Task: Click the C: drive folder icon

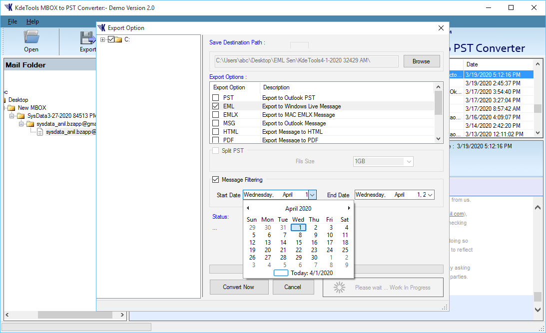Action: 118,39
